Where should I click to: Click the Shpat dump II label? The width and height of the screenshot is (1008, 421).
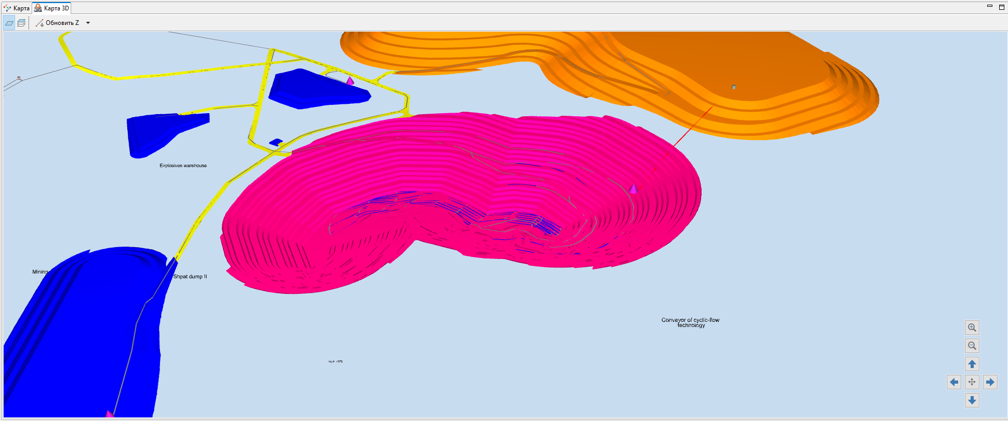tap(190, 277)
